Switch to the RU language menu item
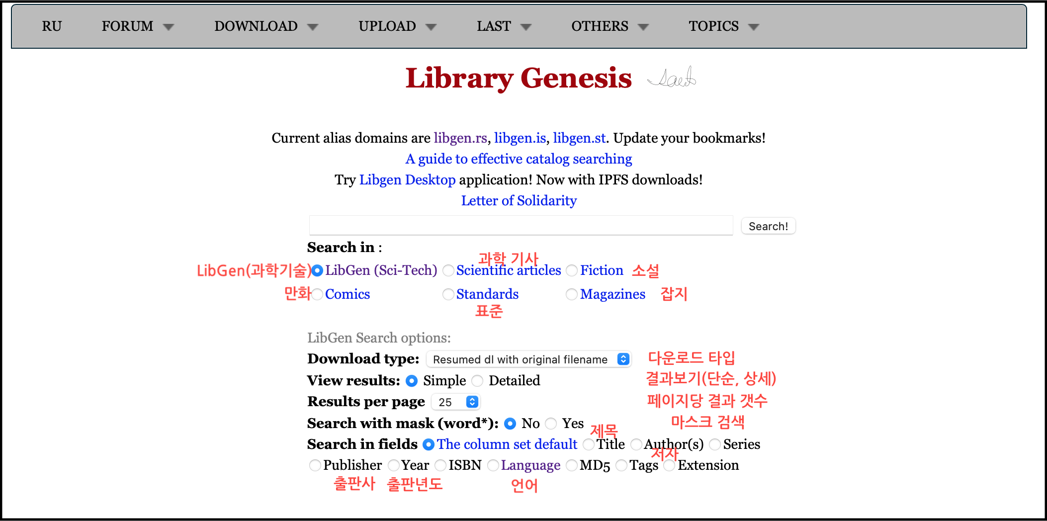Image resolution: width=1047 pixels, height=521 pixels. point(52,26)
